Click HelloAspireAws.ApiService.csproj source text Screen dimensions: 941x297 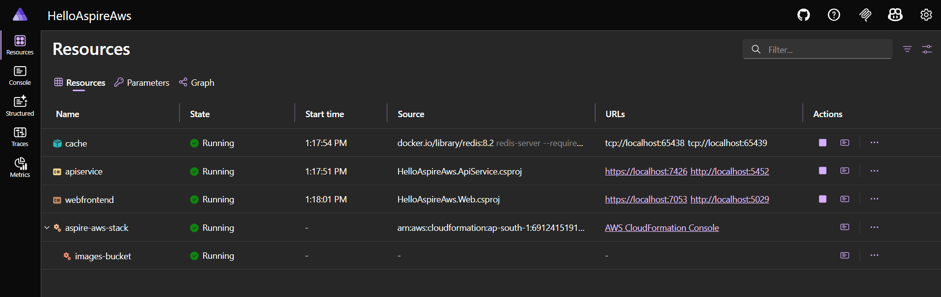tap(459, 171)
